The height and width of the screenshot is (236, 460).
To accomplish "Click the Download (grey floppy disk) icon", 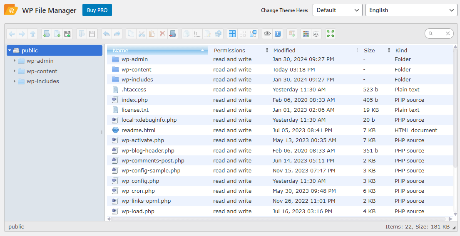I will [92, 34].
